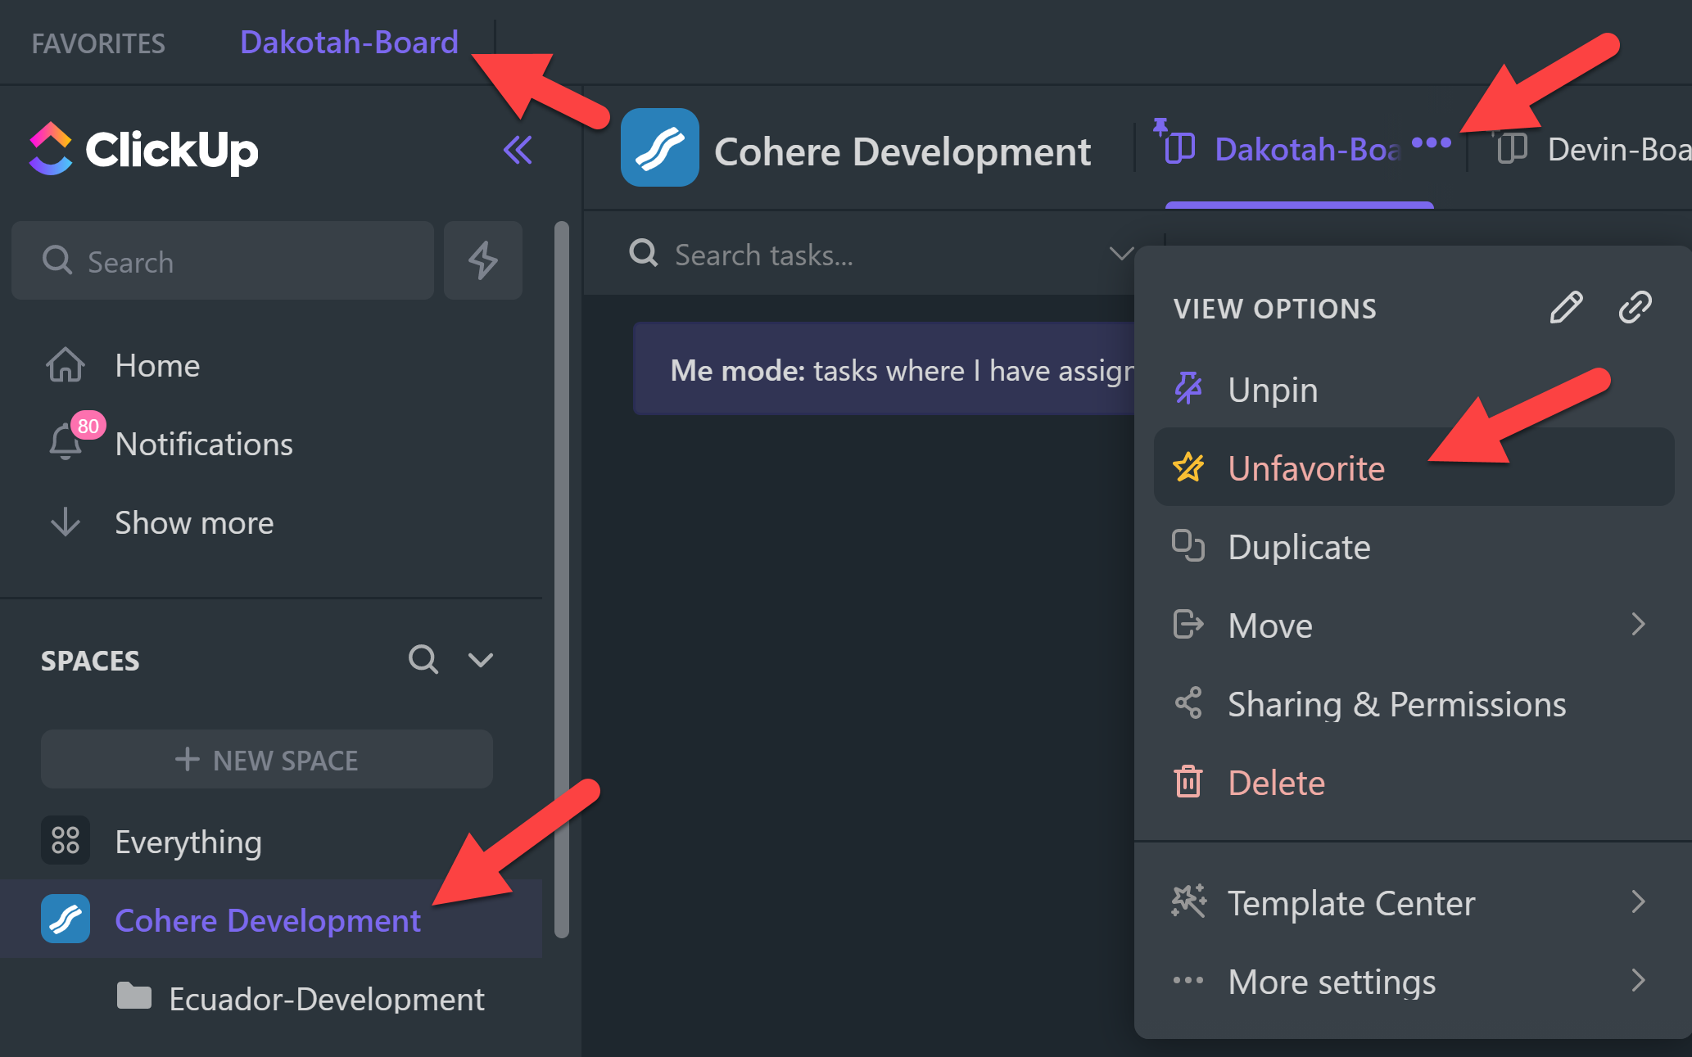The width and height of the screenshot is (1692, 1057).
Task: Click the NEW SPACE button
Action: point(267,760)
